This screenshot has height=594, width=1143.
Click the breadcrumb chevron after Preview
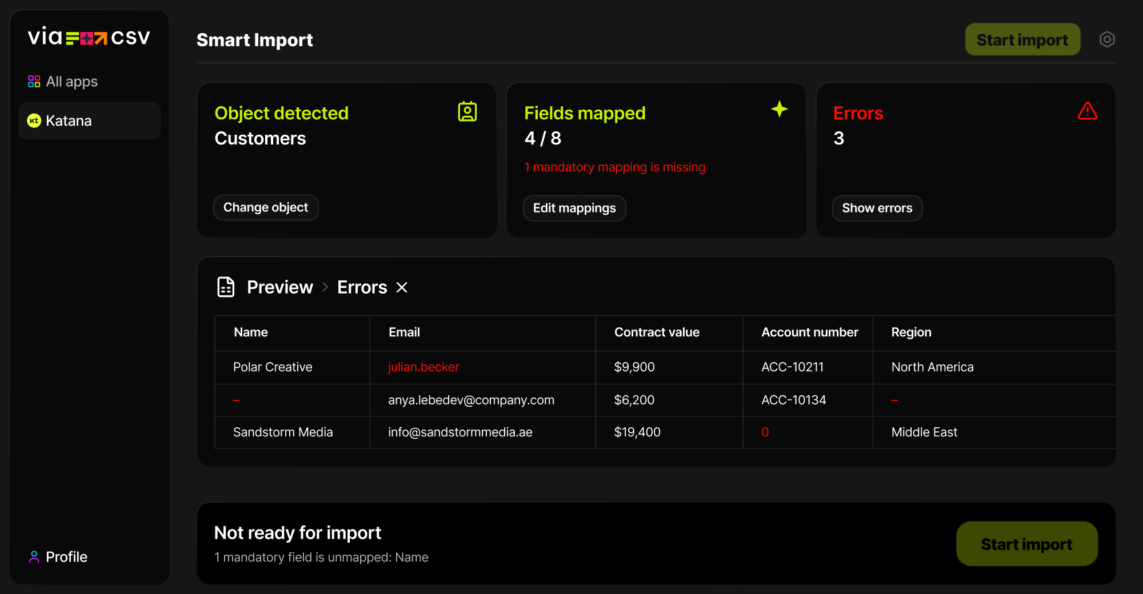pyautogui.click(x=325, y=287)
